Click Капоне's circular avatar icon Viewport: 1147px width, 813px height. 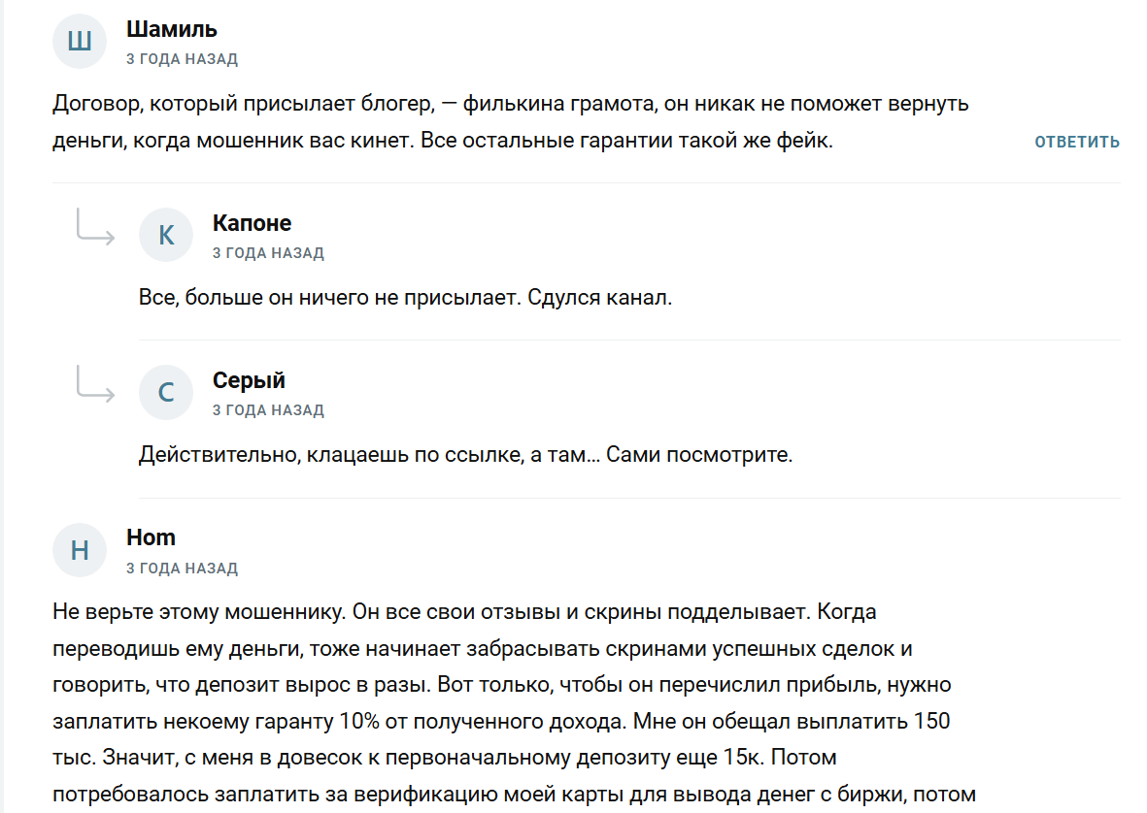point(166,235)
